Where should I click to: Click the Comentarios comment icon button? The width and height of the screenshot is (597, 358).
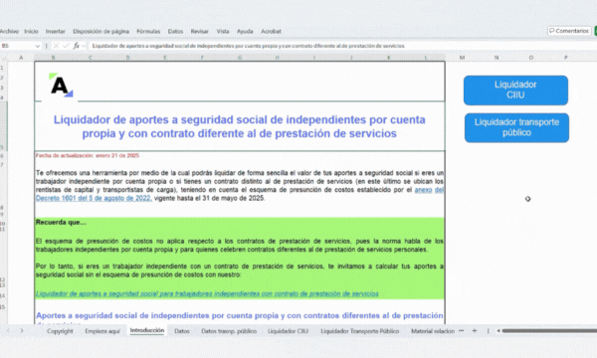[569, 31]
